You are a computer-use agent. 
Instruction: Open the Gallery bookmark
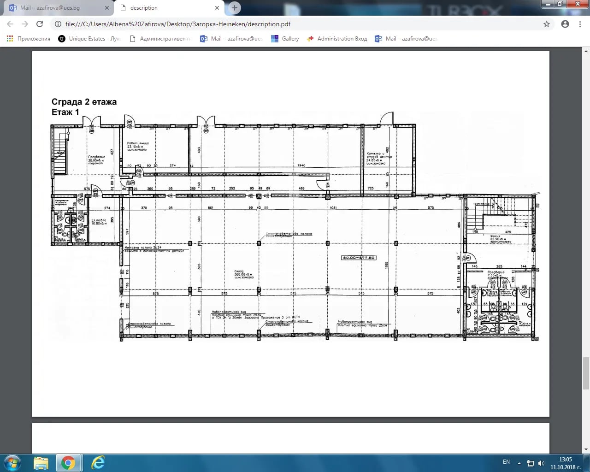[285, 39]
